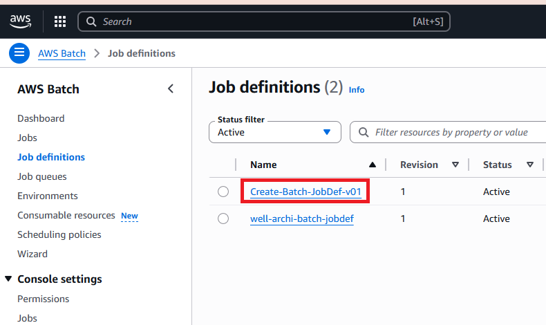Sort by Name ascending arrow

[x=373, y=165]
